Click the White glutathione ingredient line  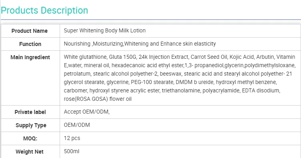click(x=179, y=57)
